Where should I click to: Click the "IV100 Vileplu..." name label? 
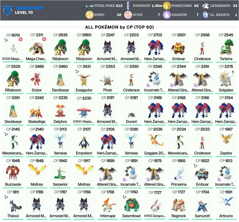point(83,121)
